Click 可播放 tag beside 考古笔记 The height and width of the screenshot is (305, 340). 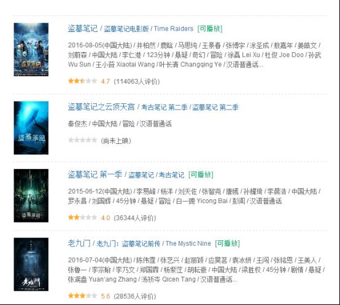201,175
